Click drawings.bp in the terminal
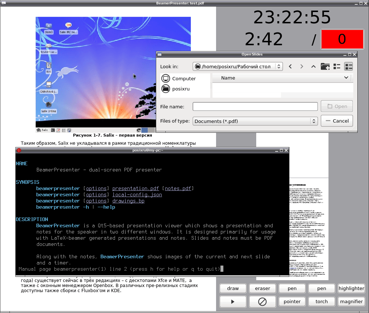369x313 pixels. point(128,201)
